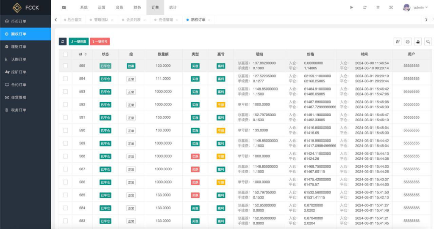Open the 财务 top menu
Screen dimensions: 434x229
pyautogui.click(x=137, y=8)
